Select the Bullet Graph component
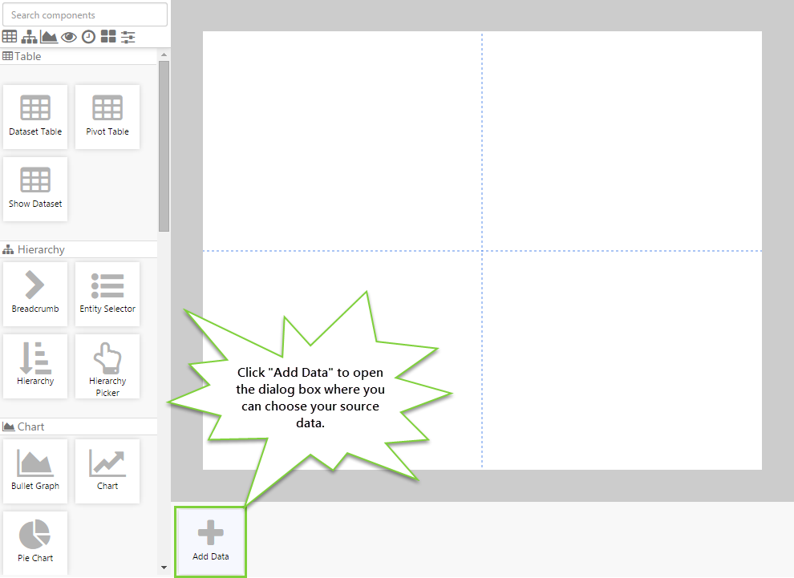Image resolution: width=794 pixels, height=578 pixels. pyautogui.click(x=35, y=471)
